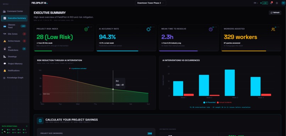Click the red count badge on Site Zones
The width and height of the screenshot is (286, 136).
24,34
